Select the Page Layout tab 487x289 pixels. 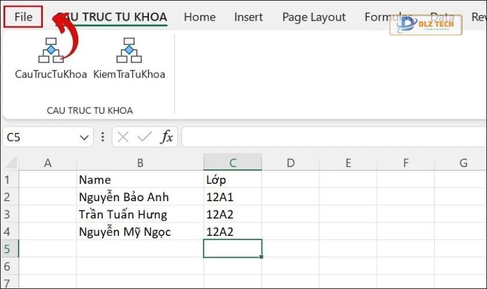pos(314,17)
